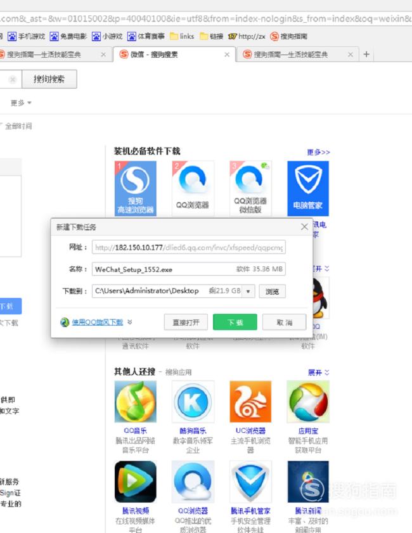Open 链接 bookmark folder
This screenshot has height=533, width=412.
[212, 36]
